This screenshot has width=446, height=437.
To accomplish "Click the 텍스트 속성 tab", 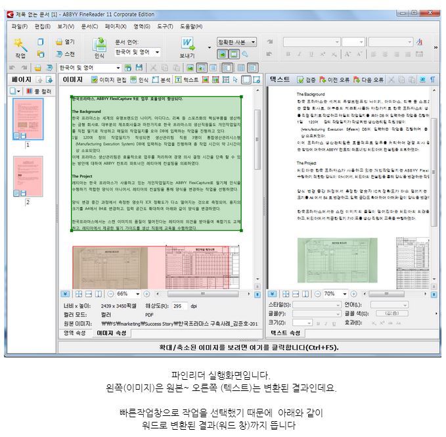I will click(285, 333).
